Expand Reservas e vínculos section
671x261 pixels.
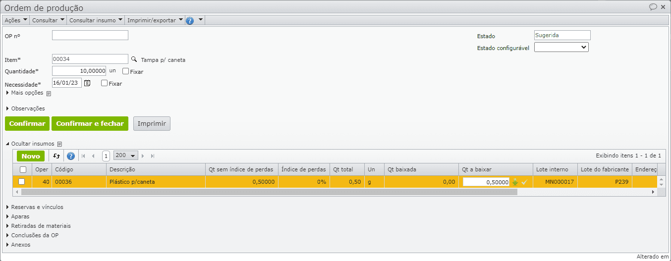[34, 207]
